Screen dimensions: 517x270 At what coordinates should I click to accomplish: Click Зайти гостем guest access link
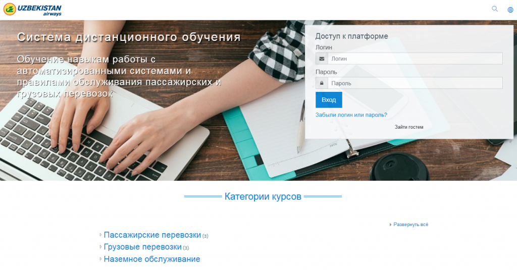click(x=409, y=127)
